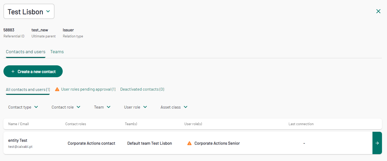The image size is (387, 161).
Task: Click the warning icon beside Corporate Actions Senior
Action: (x=189, y=143)
